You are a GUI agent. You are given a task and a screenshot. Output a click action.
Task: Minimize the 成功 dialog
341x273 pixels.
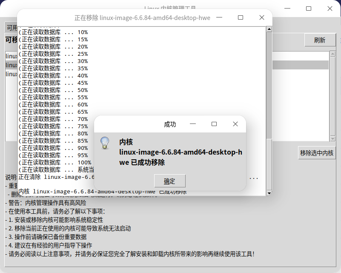point(193,124)
